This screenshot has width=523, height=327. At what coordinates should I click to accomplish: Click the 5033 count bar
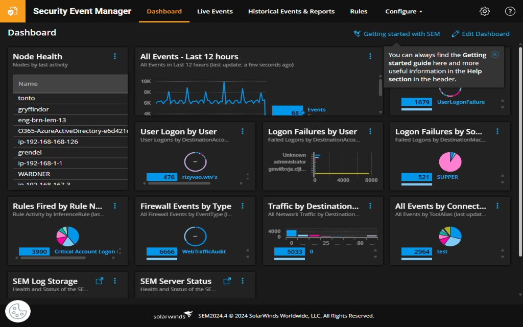[x=289, y=251]
